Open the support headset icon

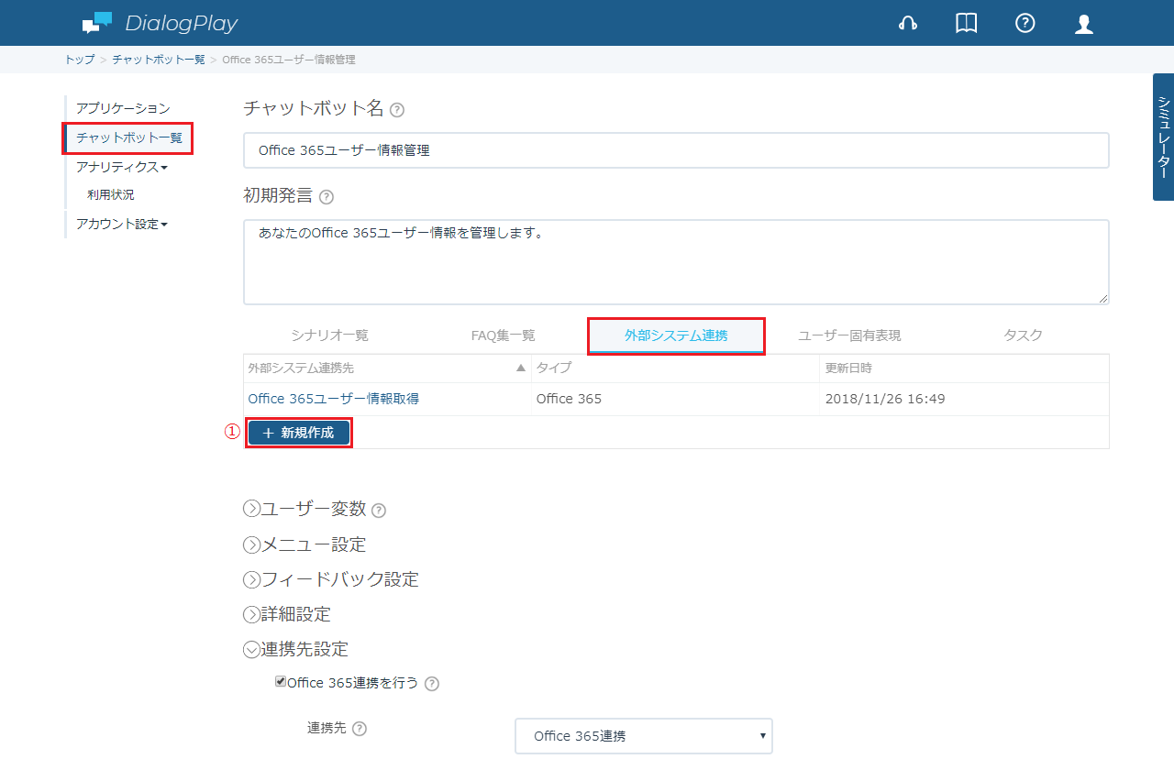(x=908, y=24)
